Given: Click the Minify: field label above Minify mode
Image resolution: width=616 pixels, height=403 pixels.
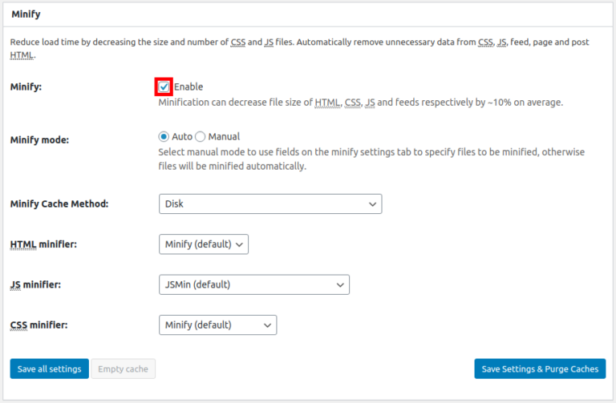Looking at the screenshot, I should click(26, 87).
